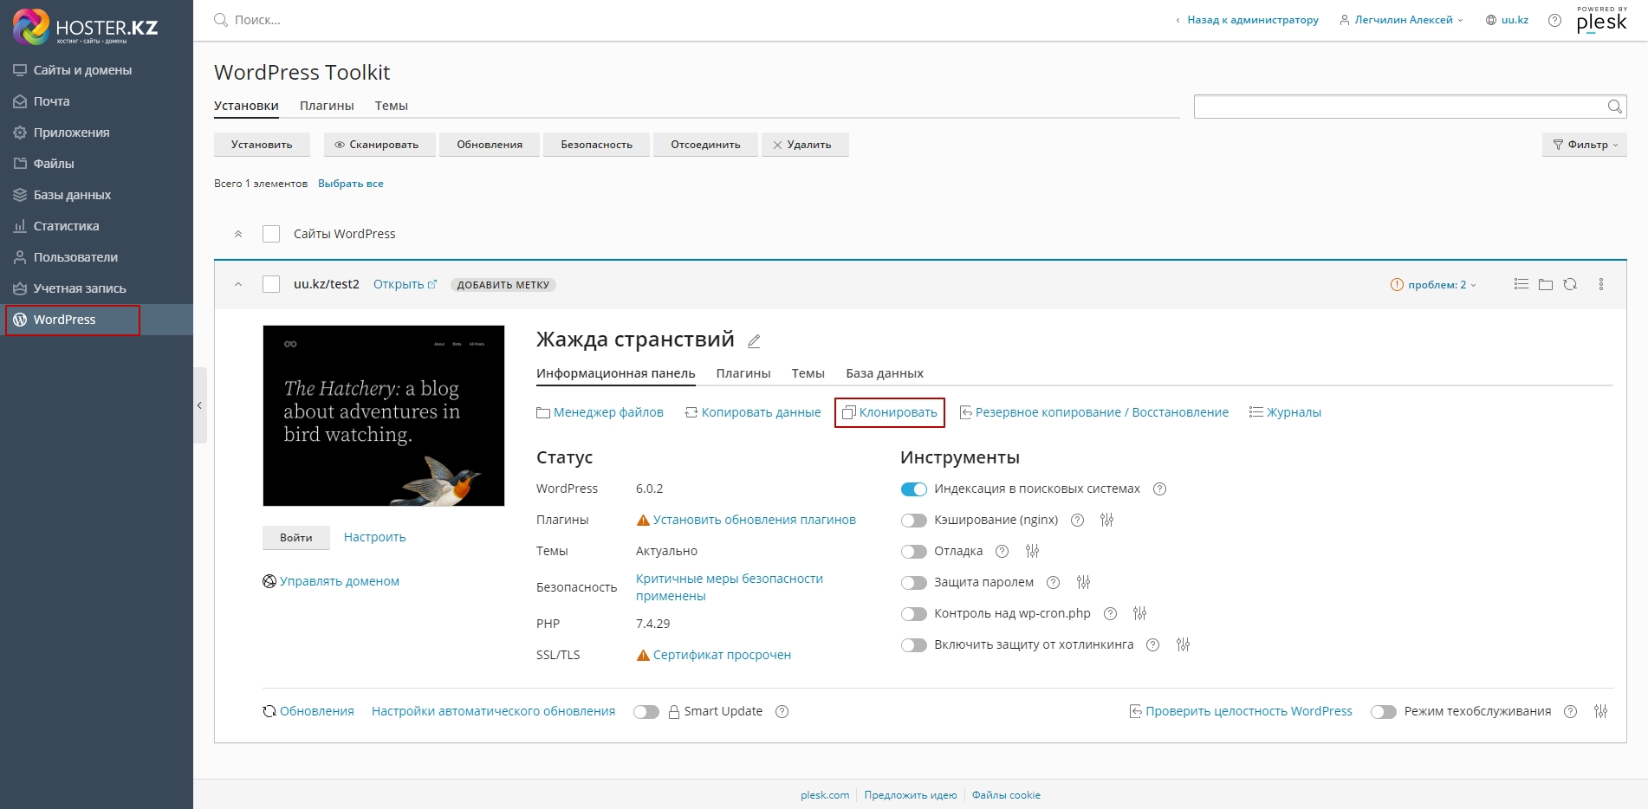The width and height of the screenshot is (1648, 809).
Task: Open help icon for Отладка
Action: [1002, 552]
